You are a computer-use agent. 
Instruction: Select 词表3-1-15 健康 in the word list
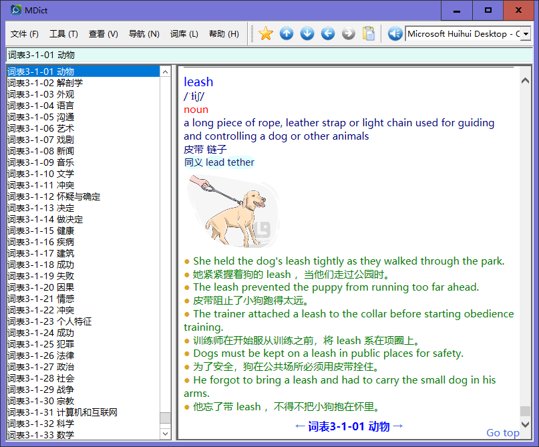point(41,231)
